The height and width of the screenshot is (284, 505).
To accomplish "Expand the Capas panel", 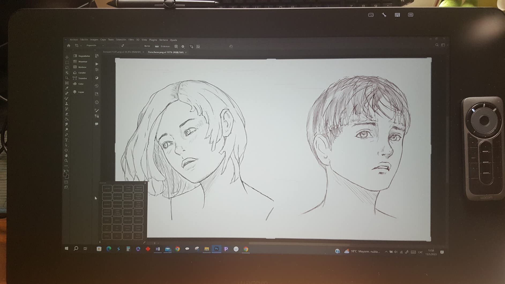I will [x=81, y=92].
